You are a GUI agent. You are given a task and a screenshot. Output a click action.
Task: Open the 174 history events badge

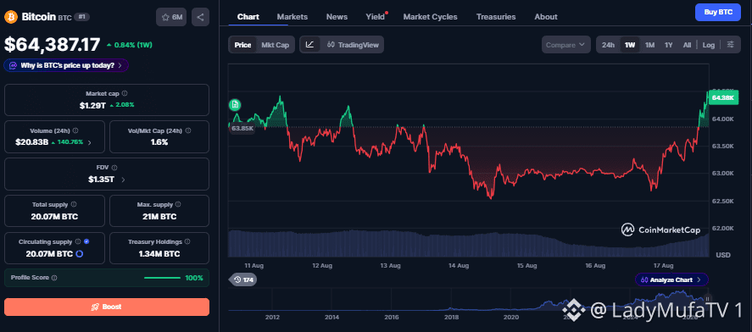[x=242, y=279]
